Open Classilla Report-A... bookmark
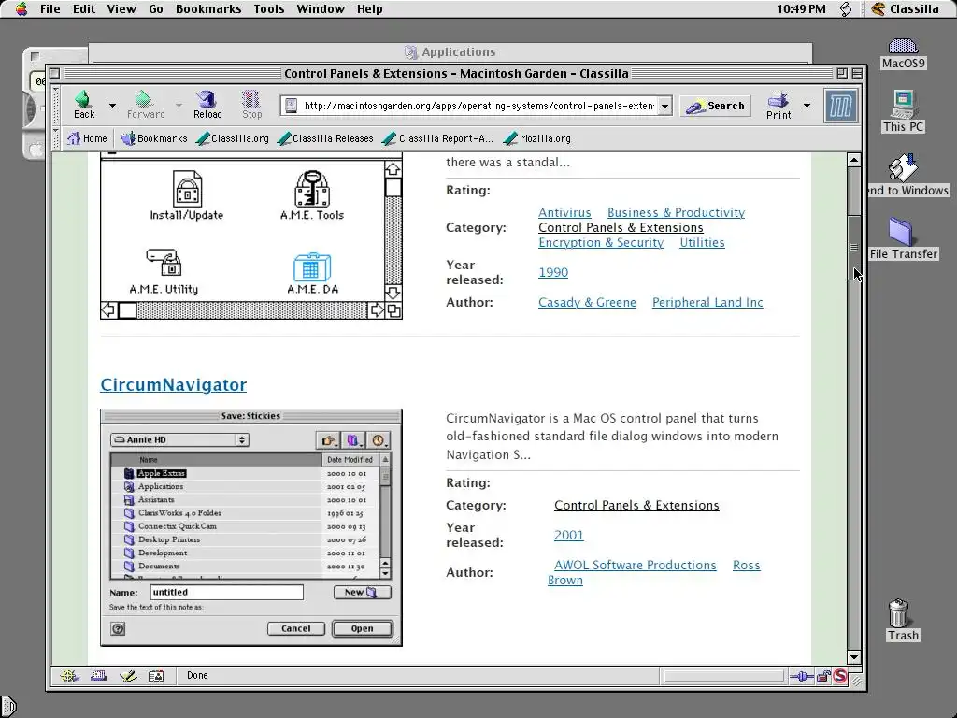957x718 pixels. (x=437, y=138)
